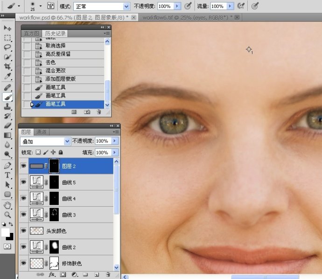
Task: Select 去色 history state
Action: tap(63, 62)
